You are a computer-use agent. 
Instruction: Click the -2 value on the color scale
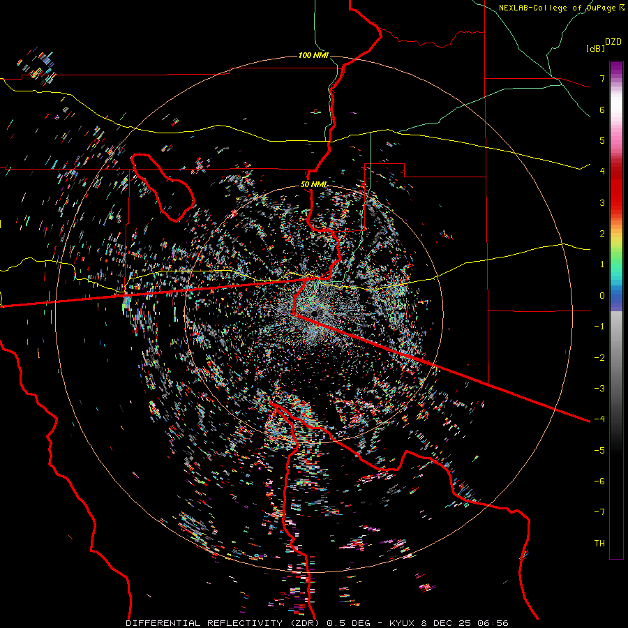(x=599, y=357)
